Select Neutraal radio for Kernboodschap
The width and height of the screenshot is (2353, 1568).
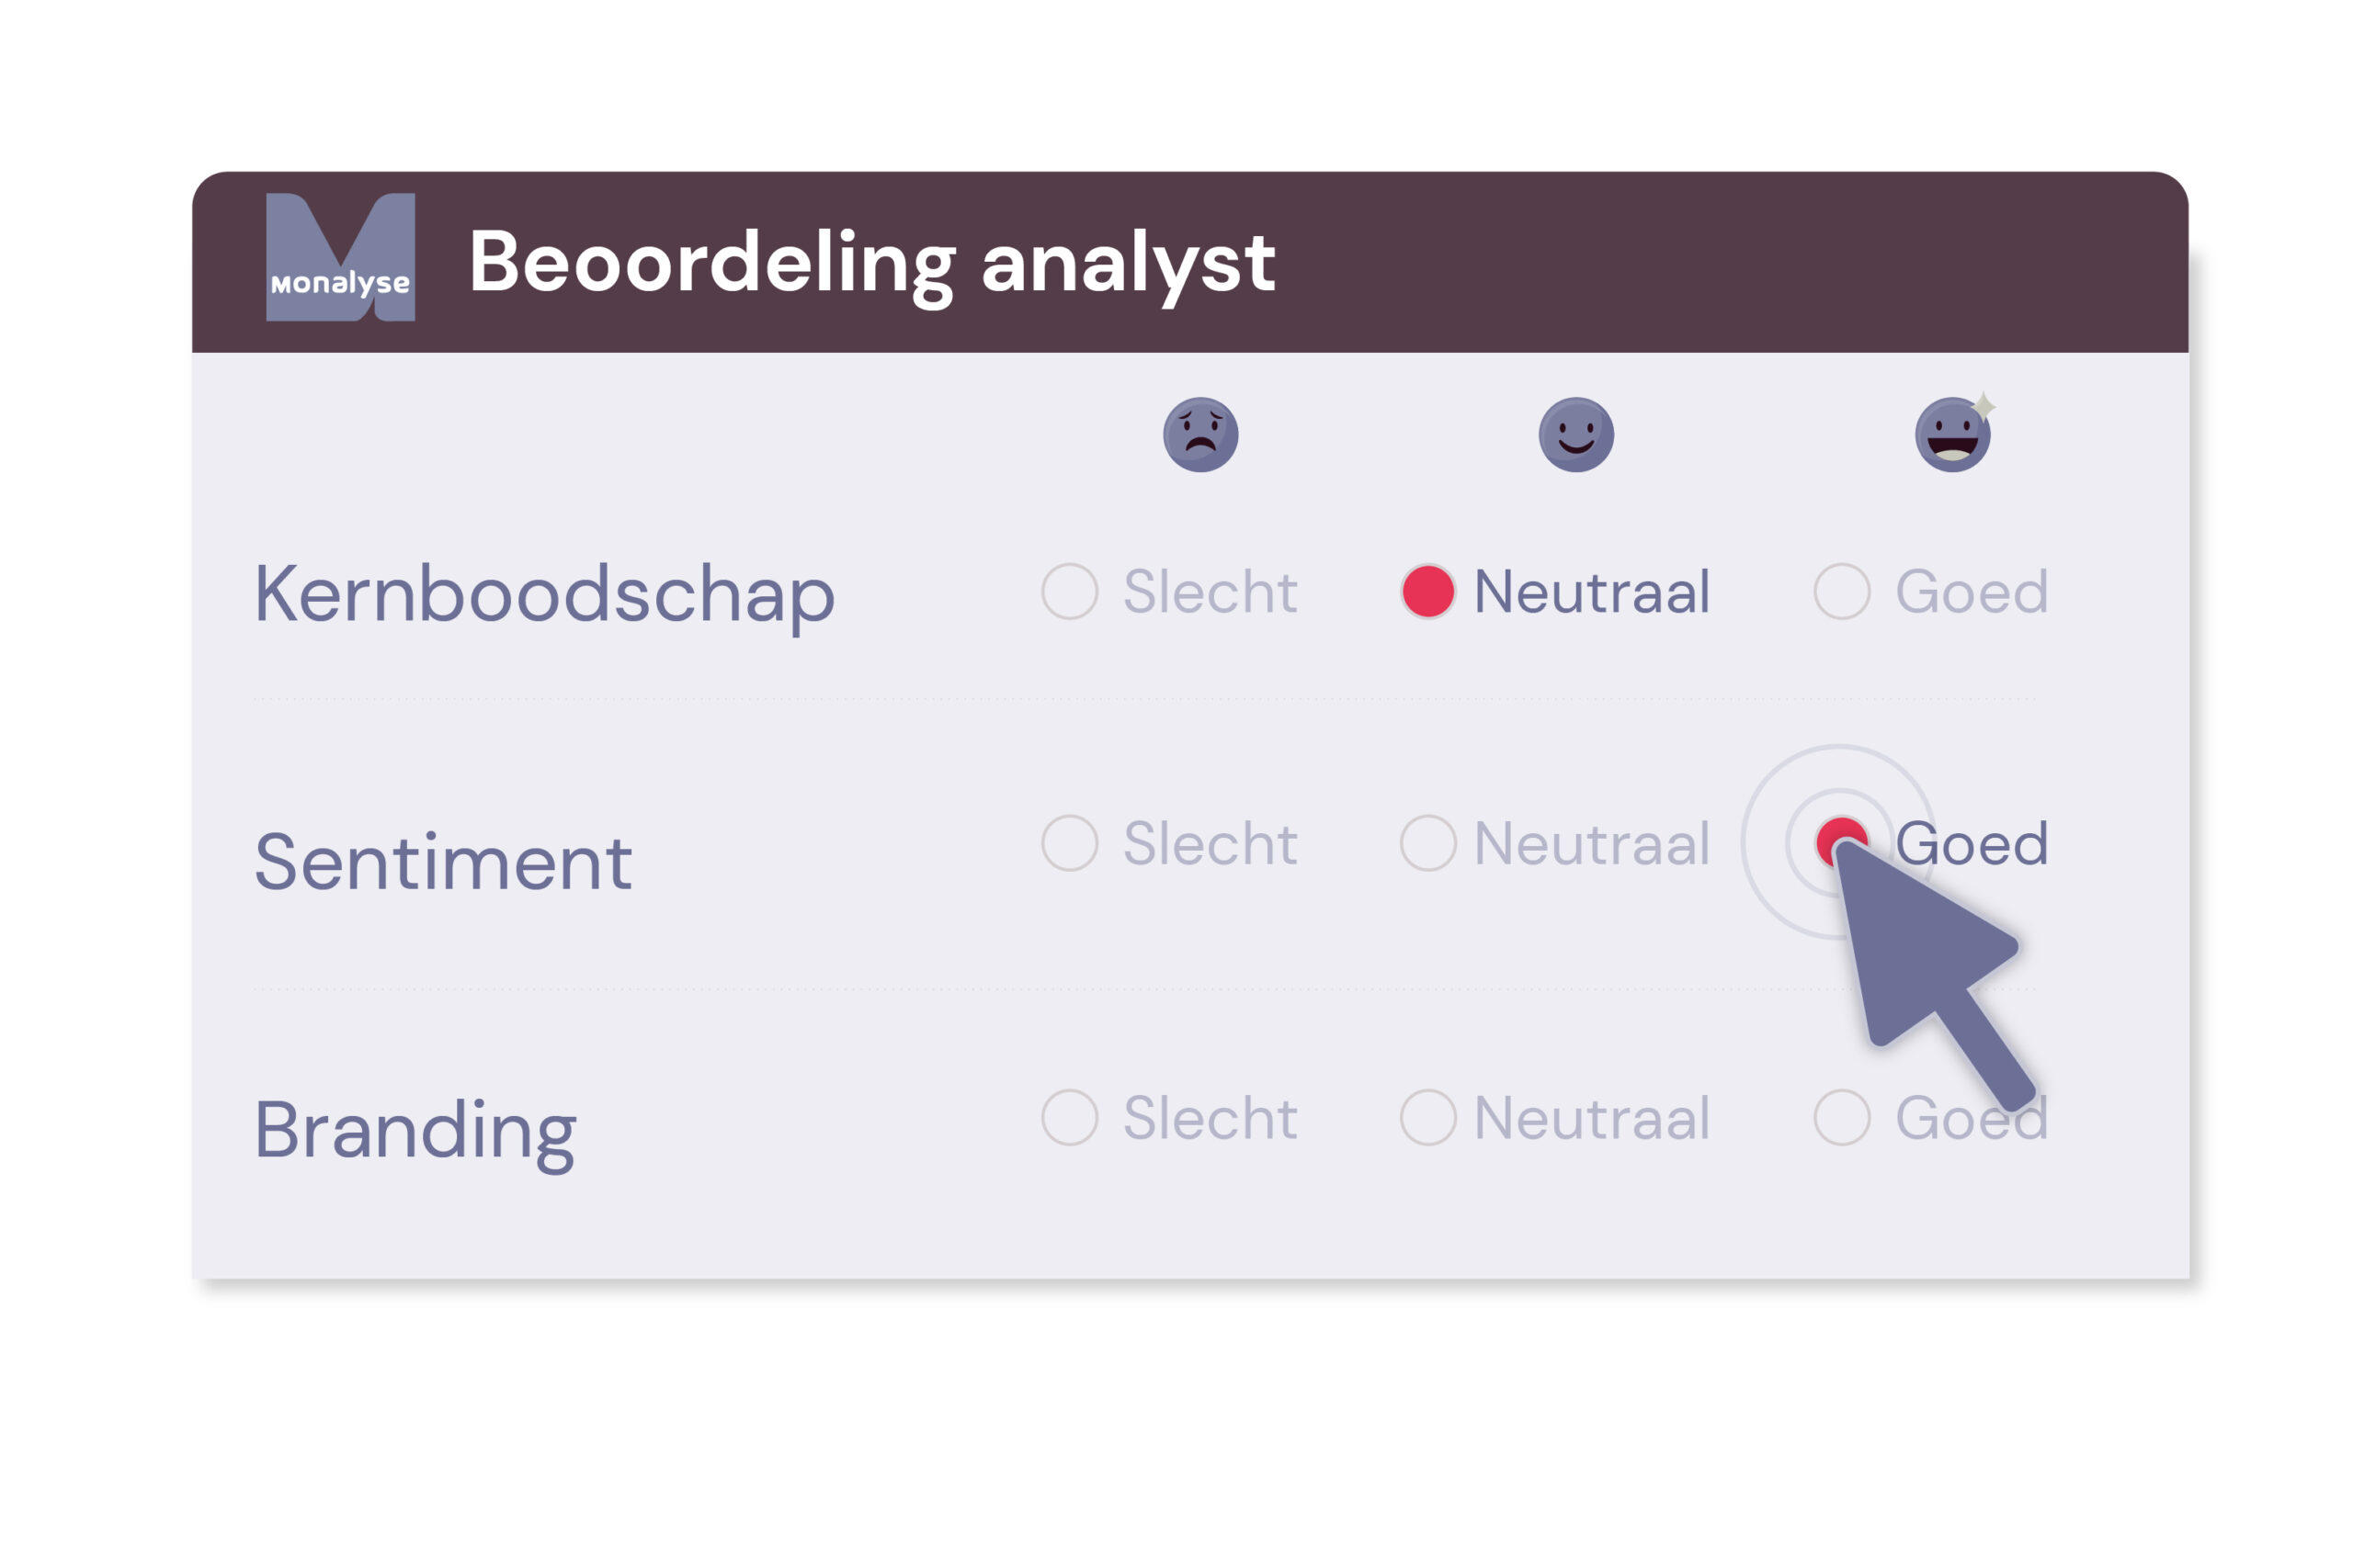pos(1427,591)
